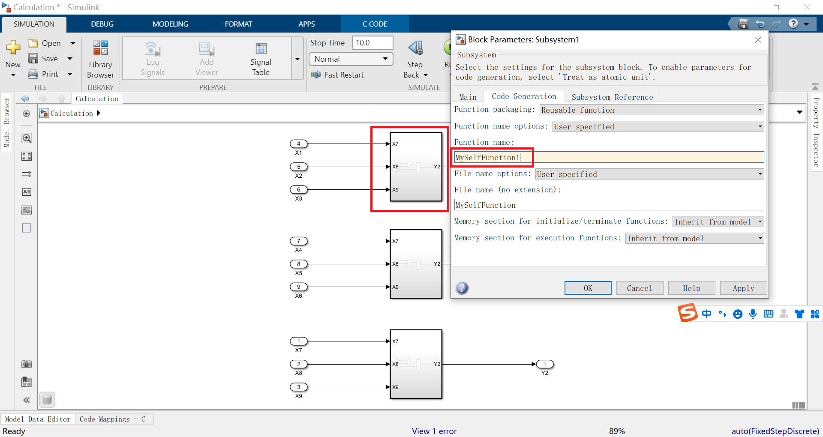Expand the Step Back dropdown arrow
The image size is (823, 437).
coord(426,75)
